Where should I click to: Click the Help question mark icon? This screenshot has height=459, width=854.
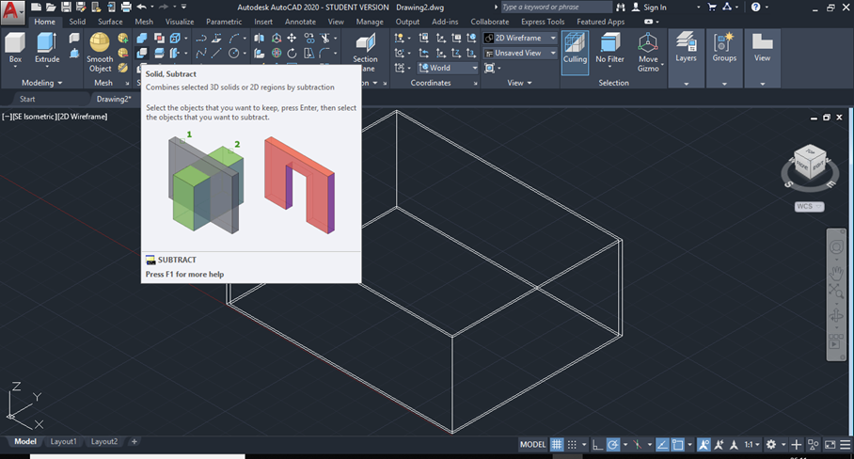point(755,8)
